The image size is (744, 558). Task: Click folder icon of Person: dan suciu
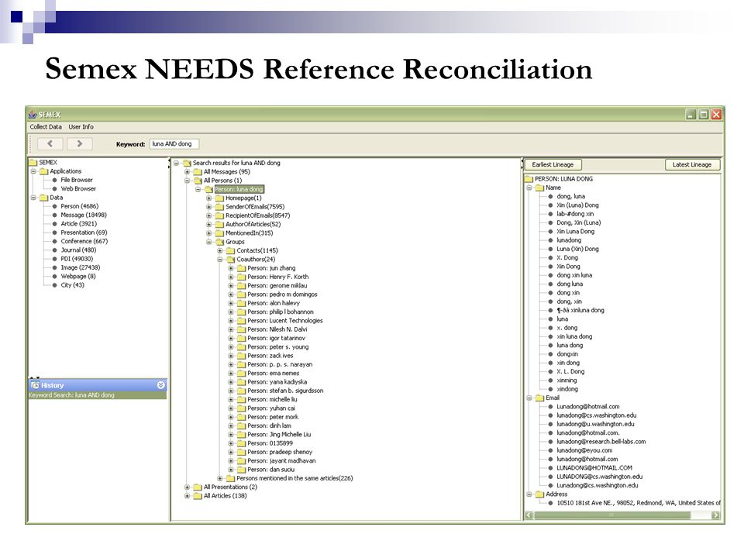click(x=241, y=470)
